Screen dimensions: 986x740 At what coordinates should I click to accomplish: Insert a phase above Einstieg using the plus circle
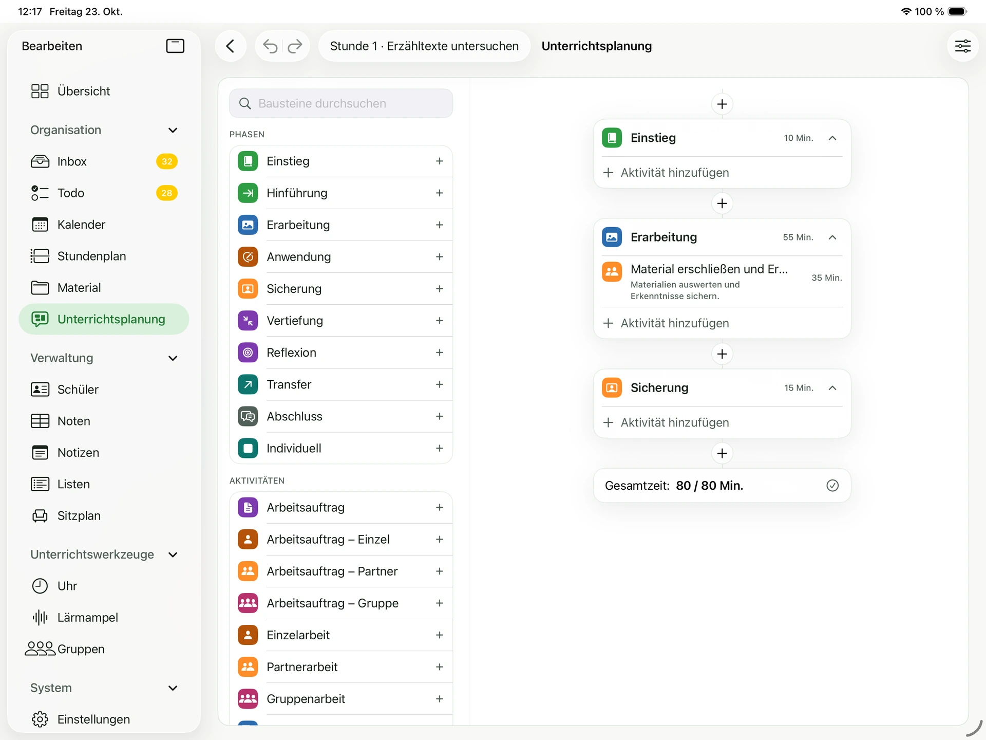722,104
